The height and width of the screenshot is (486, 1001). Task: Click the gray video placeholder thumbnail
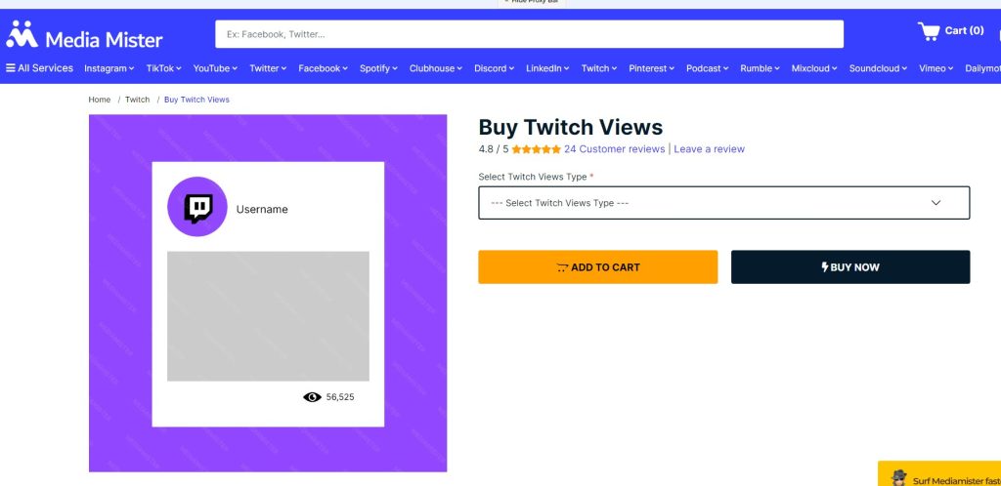click(268, 316)
